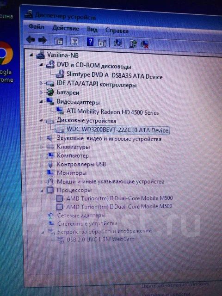
Task: Collapse Устройства обработки изображений node
Action: [x=43, y=233]
